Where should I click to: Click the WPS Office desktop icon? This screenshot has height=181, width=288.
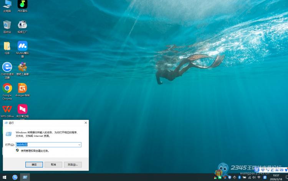[7, 109]
